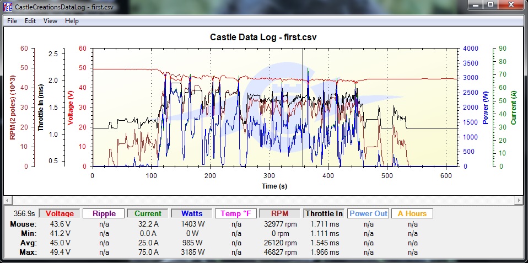Hide the Throttle In series
This screenshot has width=528, height=263.
(324, 213)
